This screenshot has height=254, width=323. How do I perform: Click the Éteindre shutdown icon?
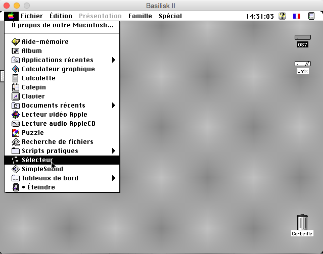click(x=16, y=187)
